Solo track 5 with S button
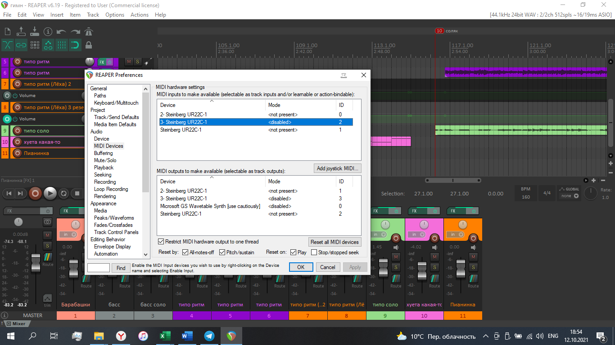 (137, 62)
